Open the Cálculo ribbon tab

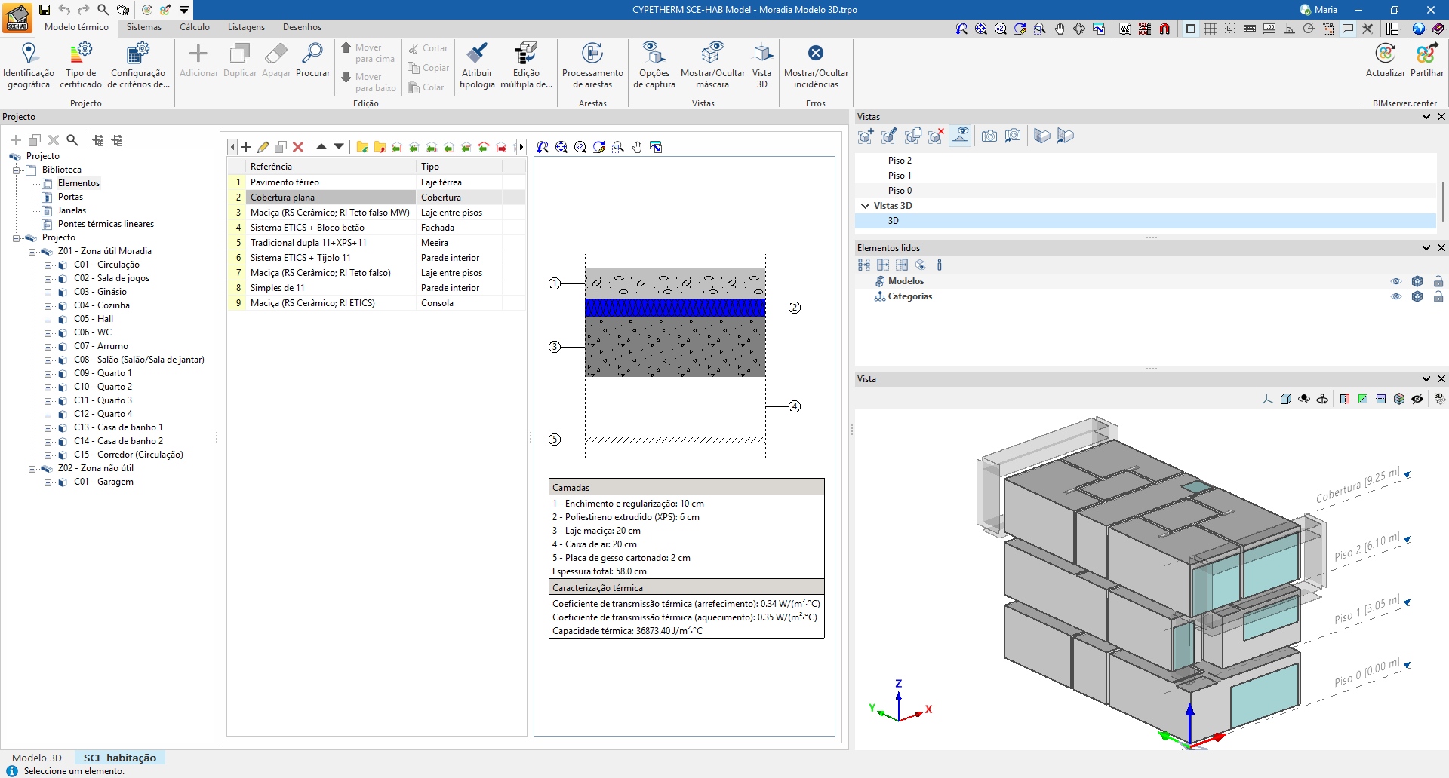coord(194,27)
